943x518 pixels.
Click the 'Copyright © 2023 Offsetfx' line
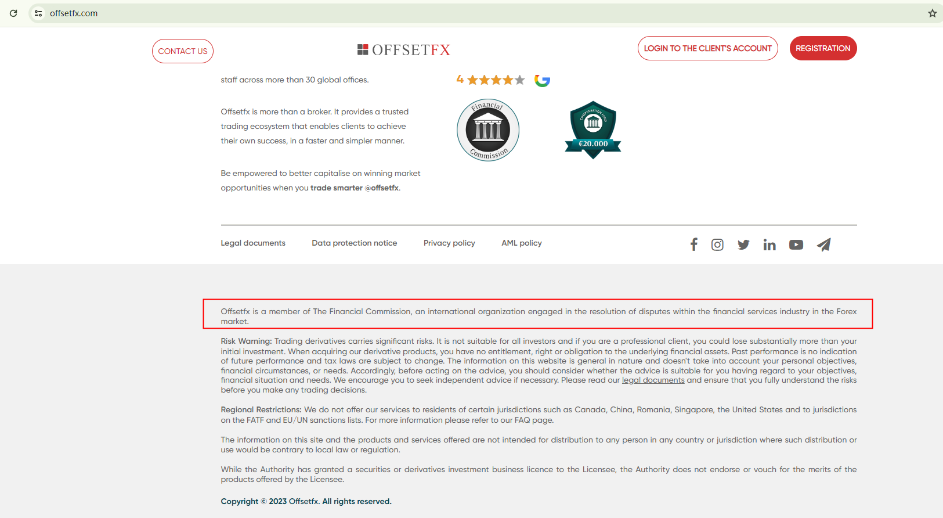306,502
